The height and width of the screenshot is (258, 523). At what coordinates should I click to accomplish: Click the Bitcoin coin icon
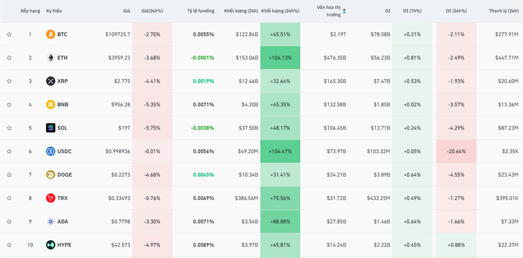[x=50, y=34]
